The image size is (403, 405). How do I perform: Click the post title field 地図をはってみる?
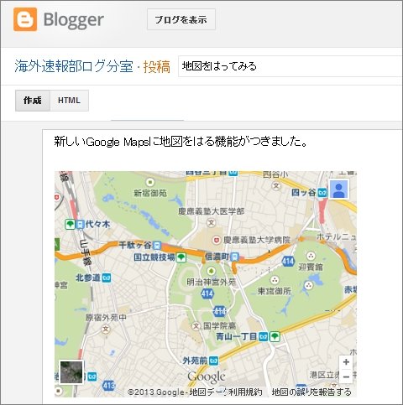tap(290, 66)
